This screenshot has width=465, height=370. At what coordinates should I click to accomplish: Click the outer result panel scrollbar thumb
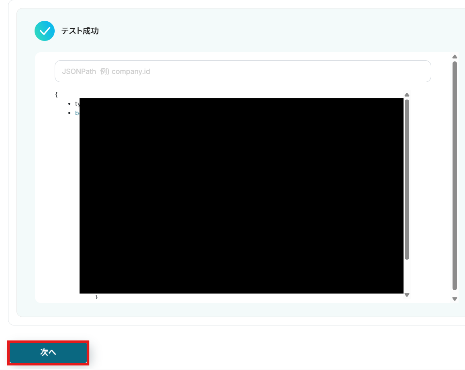(455, 176)
